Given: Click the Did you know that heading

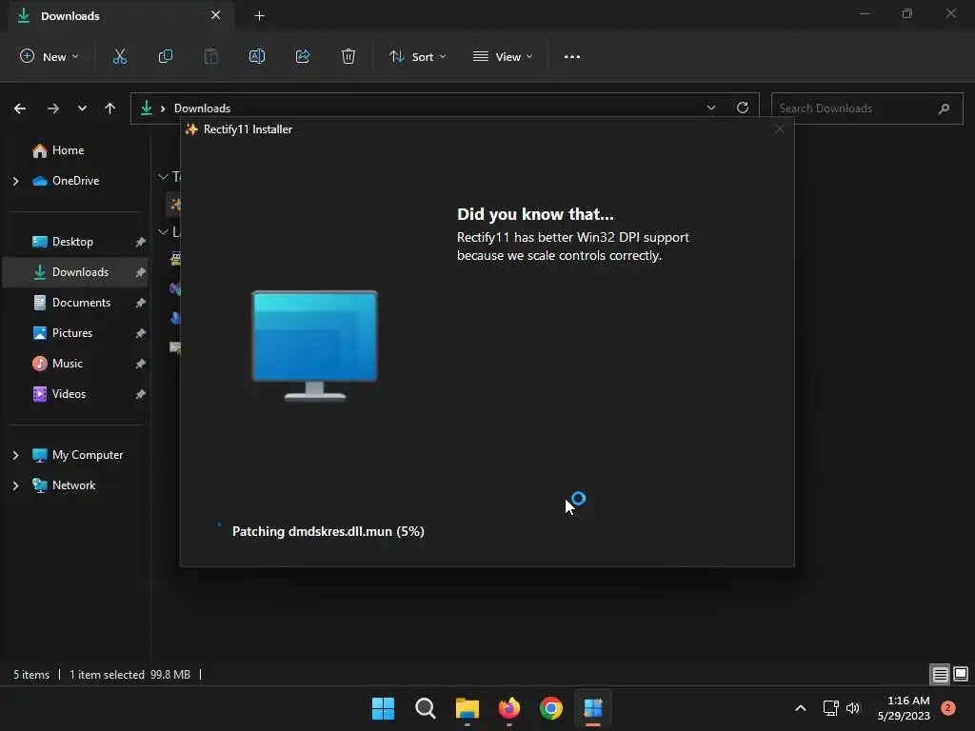Looking at the screenshot, I should click(535, 214).
